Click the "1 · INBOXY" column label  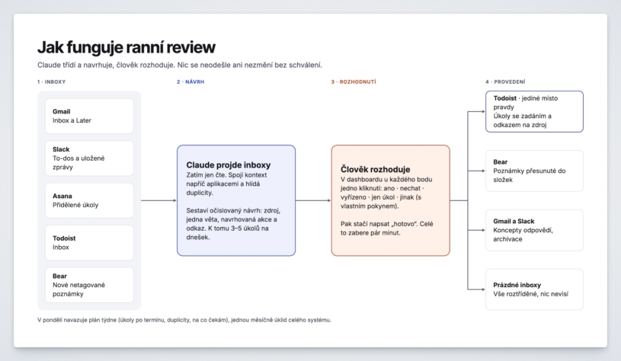pyautogui.click(x=52, y=82)
